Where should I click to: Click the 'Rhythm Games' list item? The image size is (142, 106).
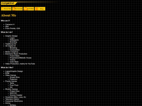[11, 89]
